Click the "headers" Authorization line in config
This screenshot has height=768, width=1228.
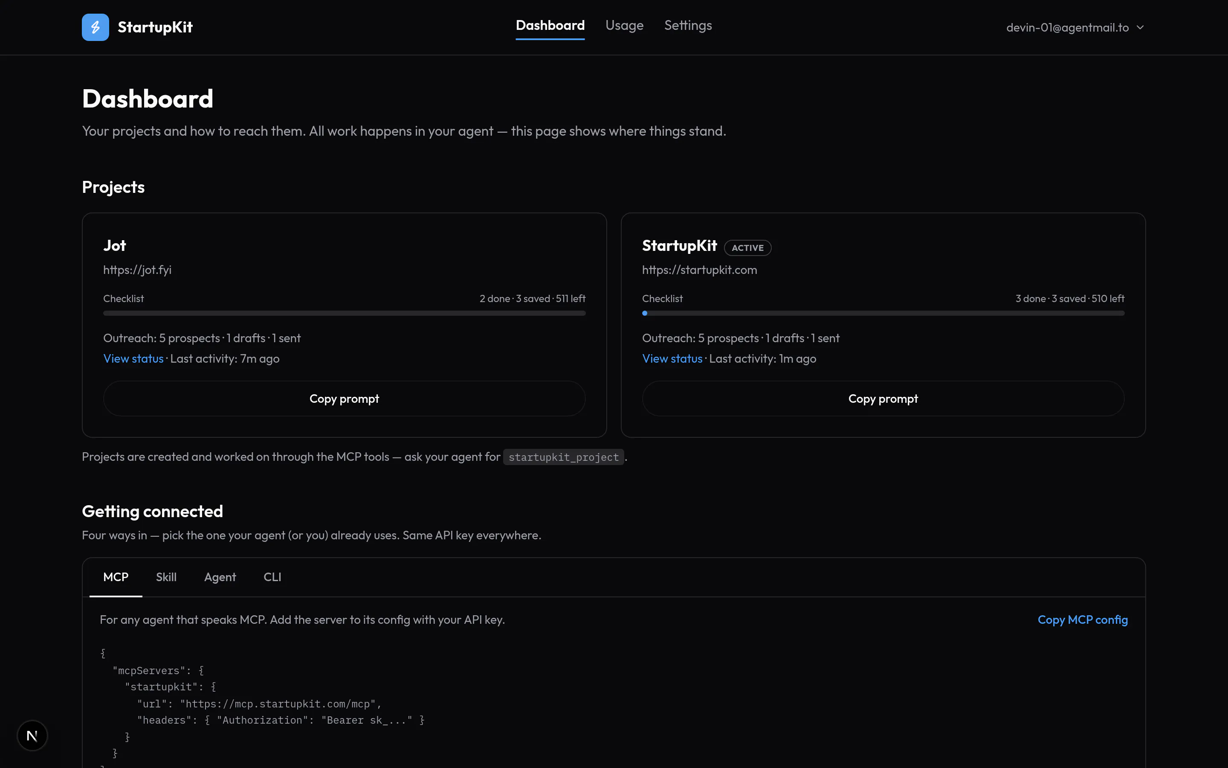pos(281,720)
